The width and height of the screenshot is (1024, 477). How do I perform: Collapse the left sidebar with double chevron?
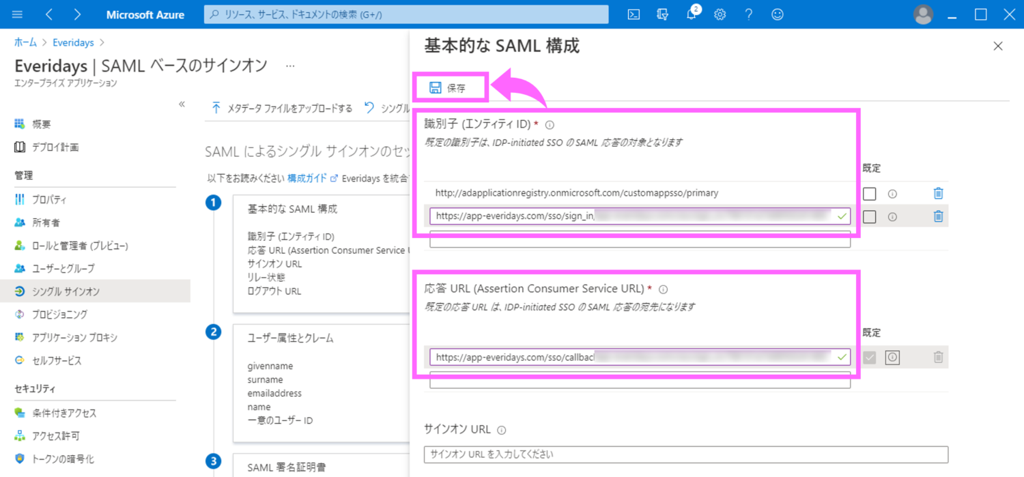[182, 104]
